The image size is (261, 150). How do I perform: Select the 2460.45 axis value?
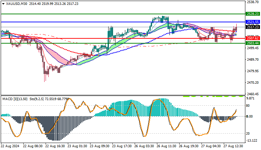click(x=253, y=94)
